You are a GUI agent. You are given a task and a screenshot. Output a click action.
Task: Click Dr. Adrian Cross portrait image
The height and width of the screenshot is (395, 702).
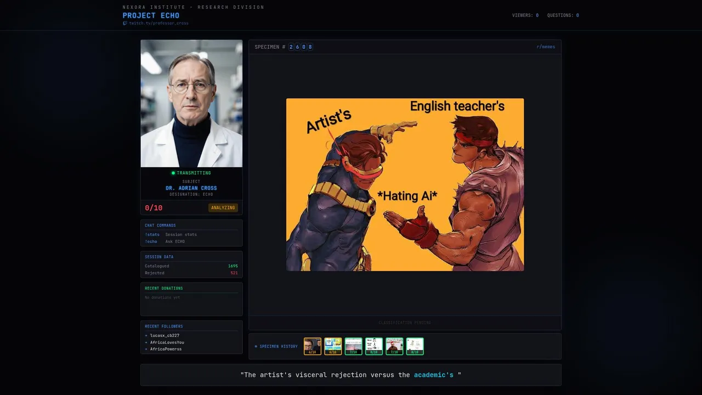tap(191, 103)
